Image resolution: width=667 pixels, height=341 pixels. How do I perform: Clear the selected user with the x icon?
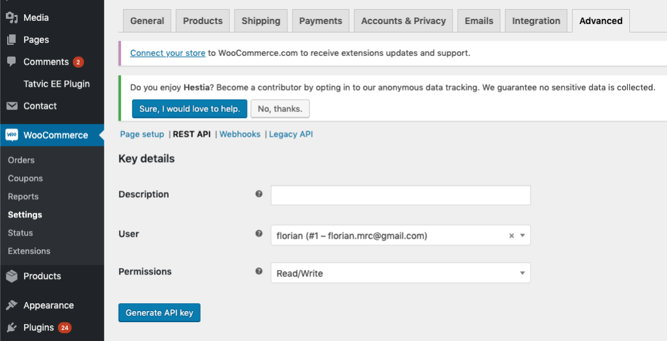click(x=512, y=236)
